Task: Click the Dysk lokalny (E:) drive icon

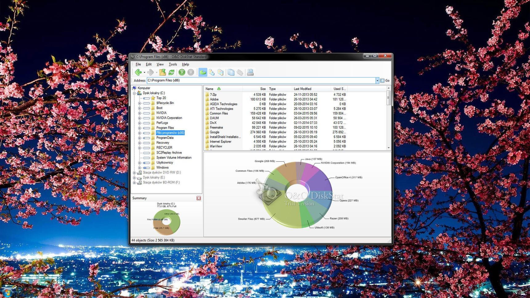Action: coord(139,178)
